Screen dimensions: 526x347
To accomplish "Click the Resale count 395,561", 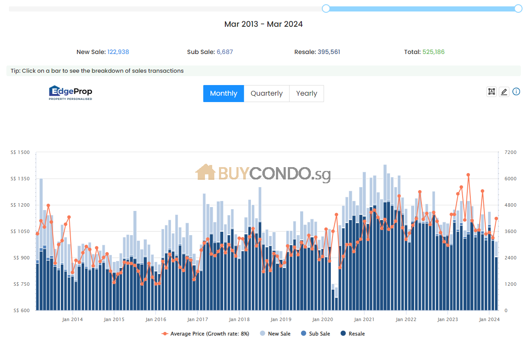I will [329, 52].
